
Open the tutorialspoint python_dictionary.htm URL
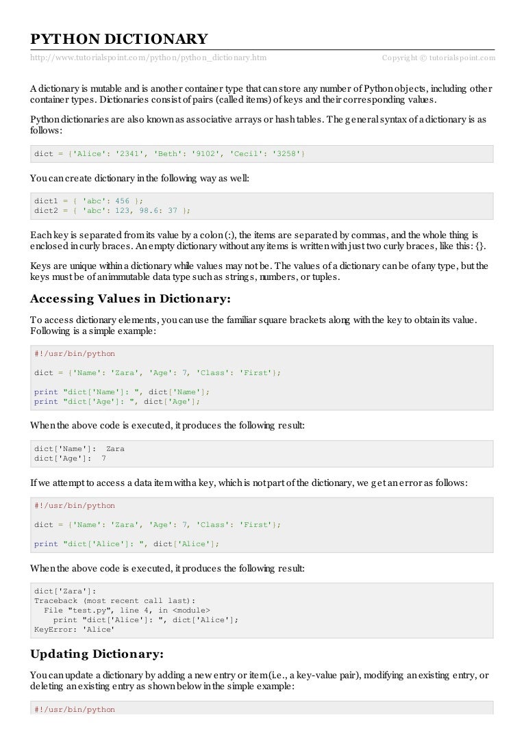click(148, 57)
